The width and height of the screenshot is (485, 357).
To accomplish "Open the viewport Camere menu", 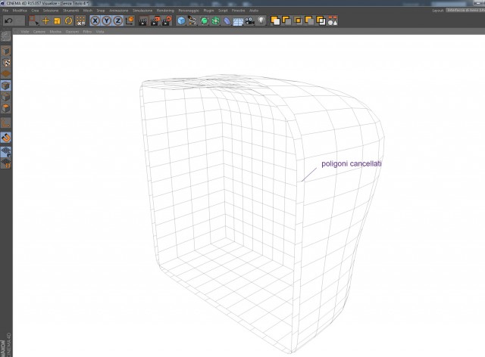I will (x=39, y=32).
